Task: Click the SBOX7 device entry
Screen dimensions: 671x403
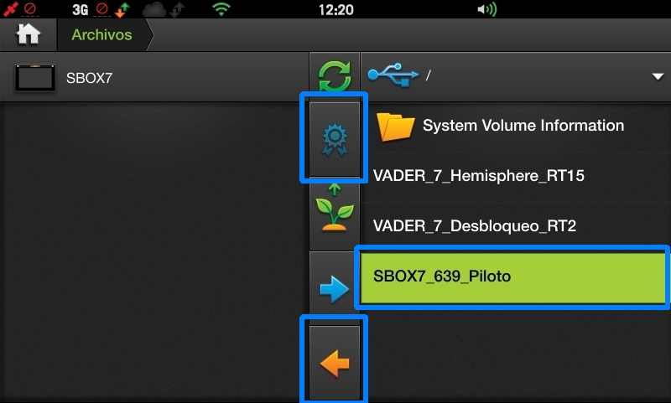Action: (x=154, y=77)
